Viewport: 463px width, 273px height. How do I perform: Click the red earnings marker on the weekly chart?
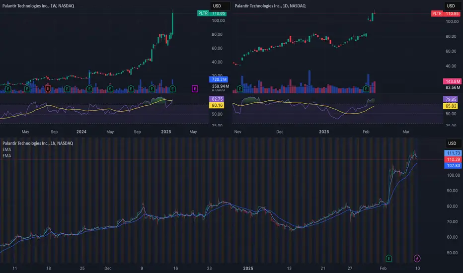(x=48, y=88)
